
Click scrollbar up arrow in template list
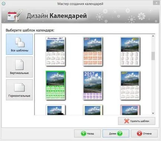153,36
